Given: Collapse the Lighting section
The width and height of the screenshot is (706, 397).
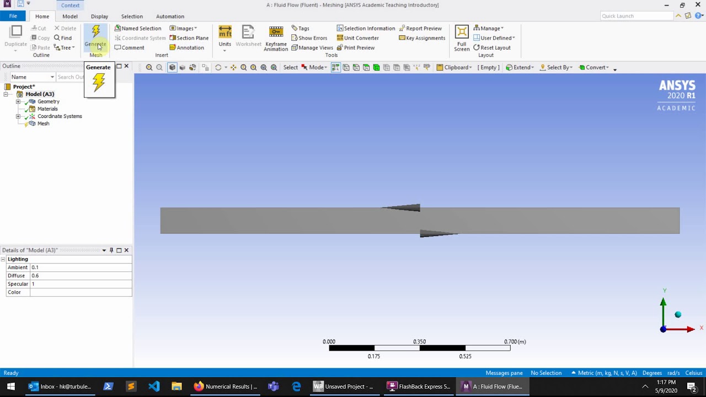Looking at the screenshot, I should pyautogui.click(x=3, y=259).
